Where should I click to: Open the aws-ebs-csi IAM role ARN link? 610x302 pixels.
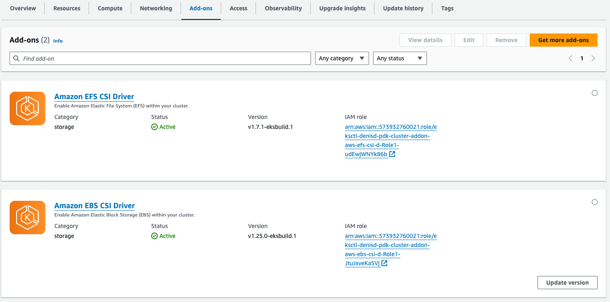point(391,250)
